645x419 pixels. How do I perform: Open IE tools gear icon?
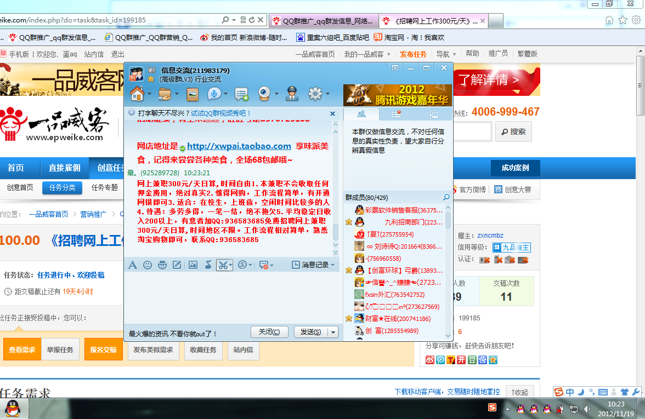point(636,20)
